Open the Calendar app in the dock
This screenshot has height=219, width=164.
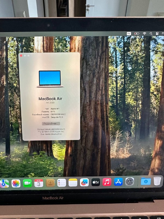(x=39, y=183)
